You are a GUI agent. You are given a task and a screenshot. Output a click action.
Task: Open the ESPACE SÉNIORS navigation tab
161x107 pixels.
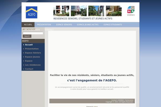point(64,25)
